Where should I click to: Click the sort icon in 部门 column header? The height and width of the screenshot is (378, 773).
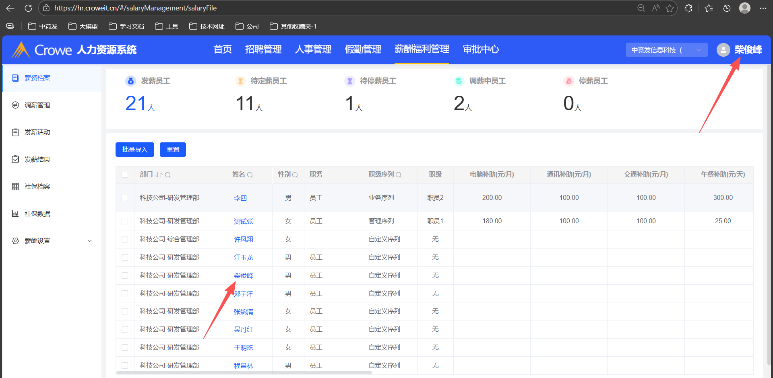tap(159, 175)
